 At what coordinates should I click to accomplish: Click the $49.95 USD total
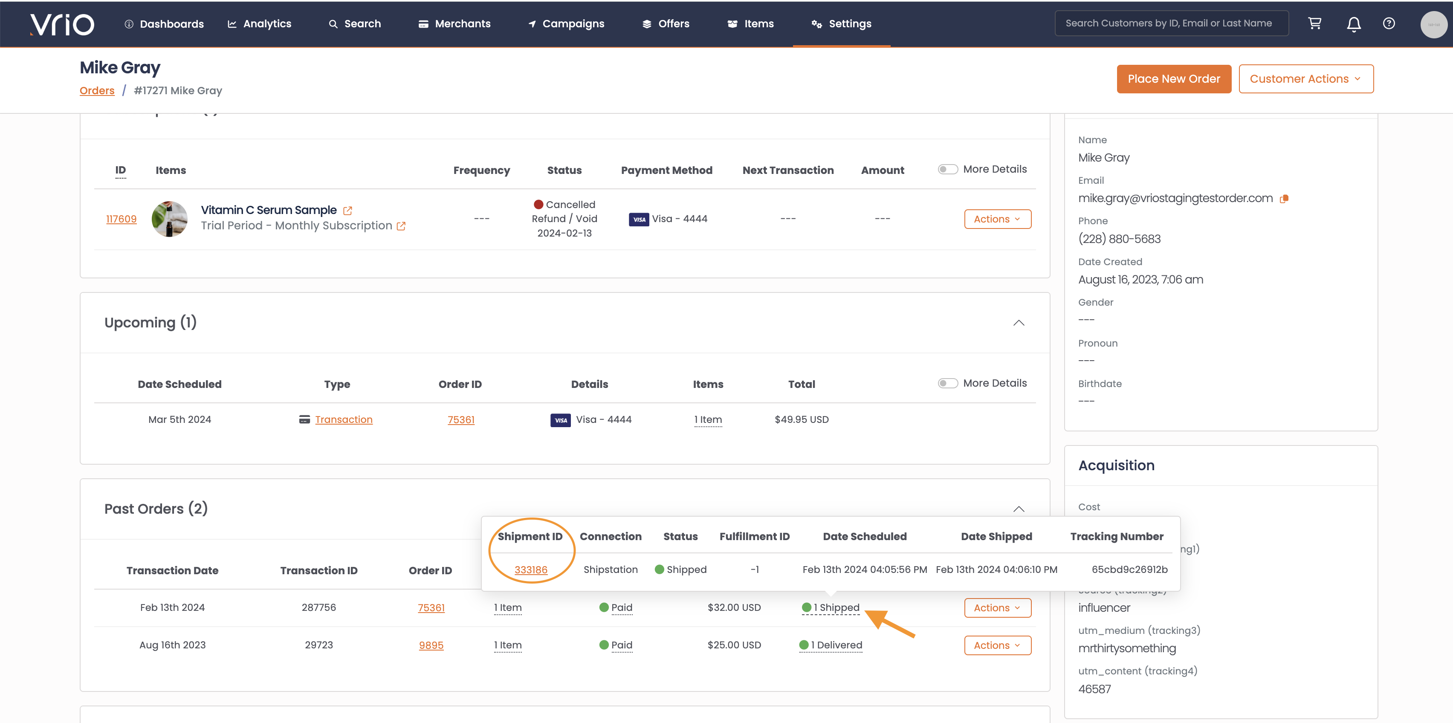pos(802,419)
